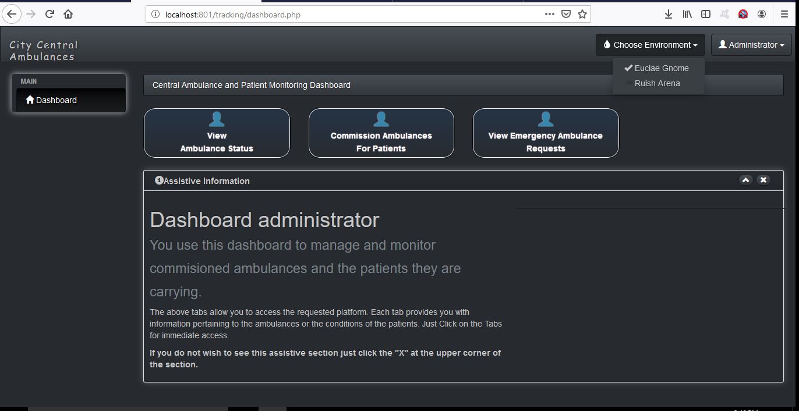Screen dimensions: 799x411
Task: Open Commission Ambulances For Patients
Action: pos(381,133)
